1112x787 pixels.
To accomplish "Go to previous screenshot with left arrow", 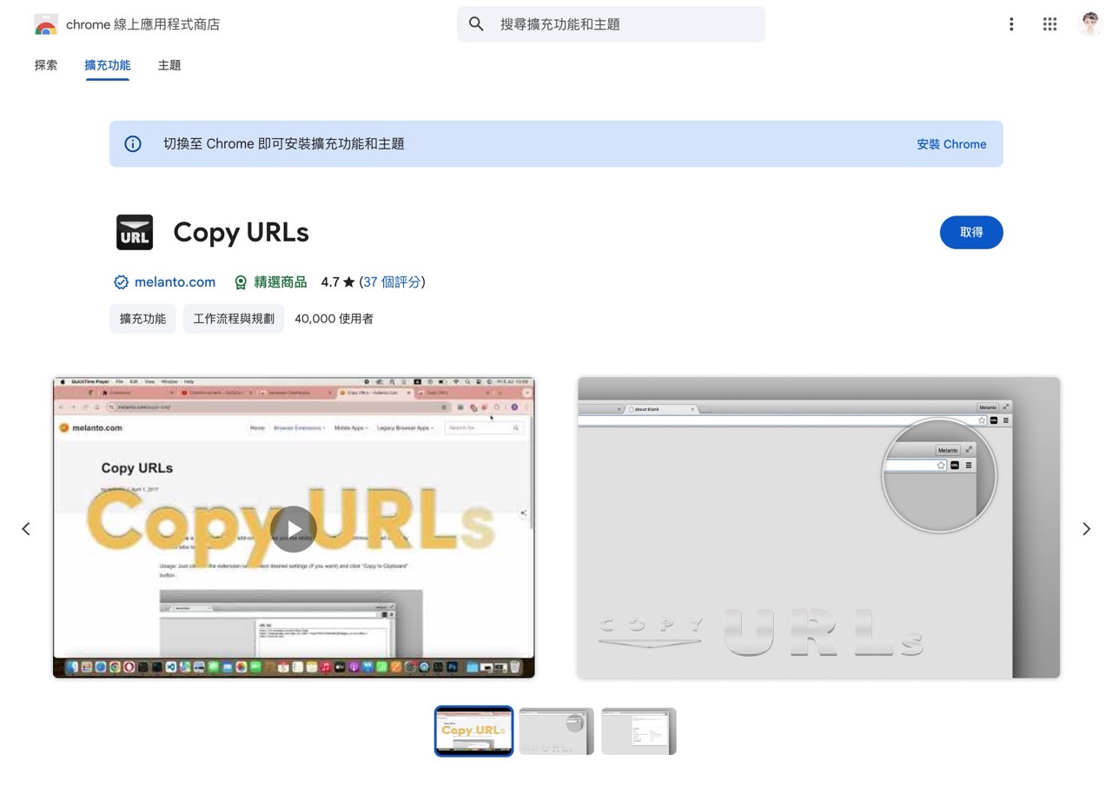I will click(x=26, y=529).
